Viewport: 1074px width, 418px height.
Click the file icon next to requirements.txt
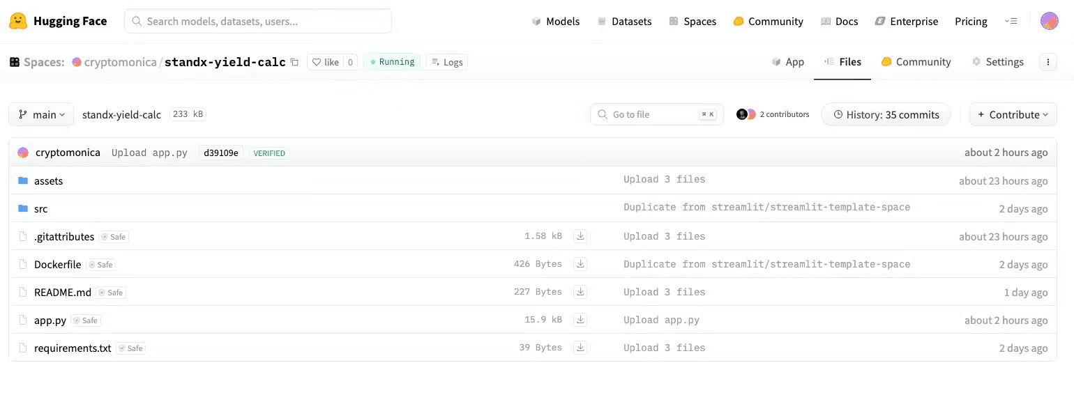click(x=23, y=348)
